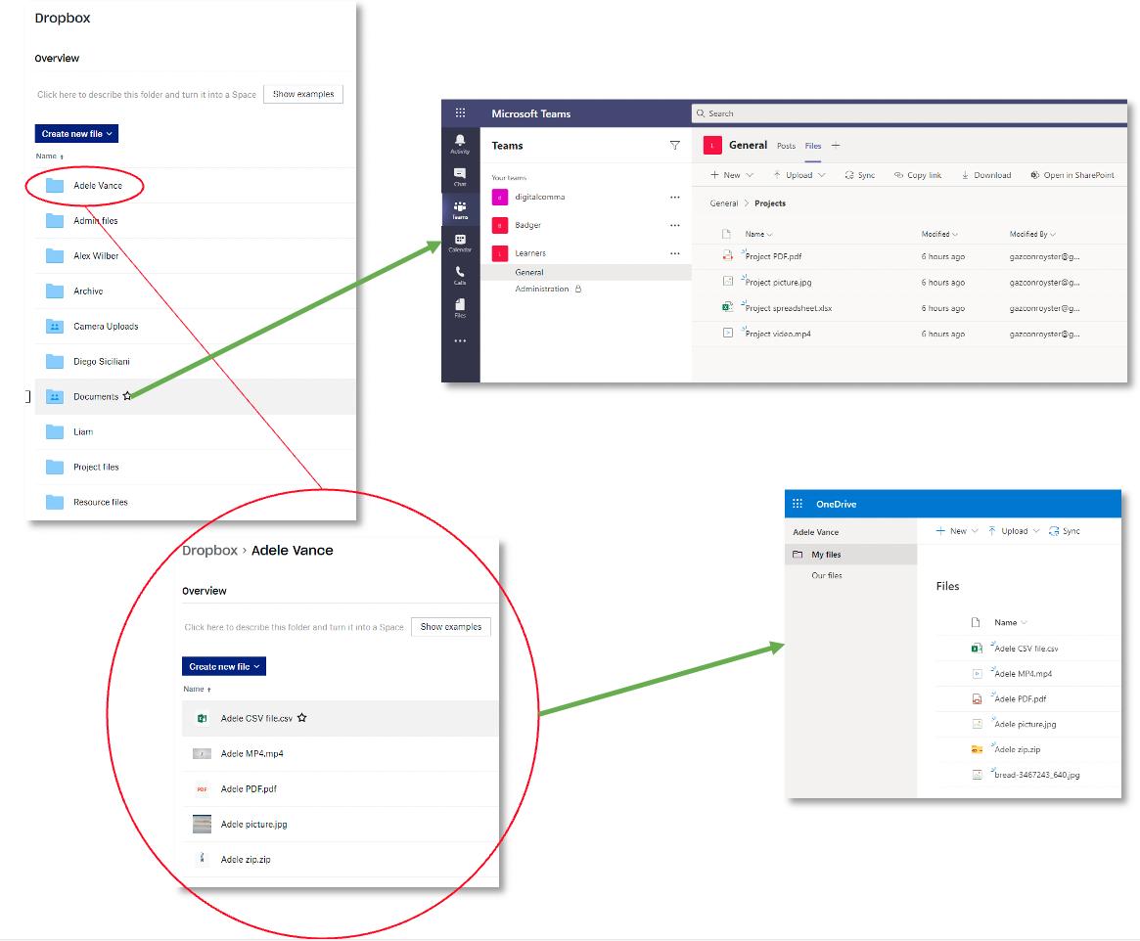Open Modified By column dropdown

point(1032,234)
